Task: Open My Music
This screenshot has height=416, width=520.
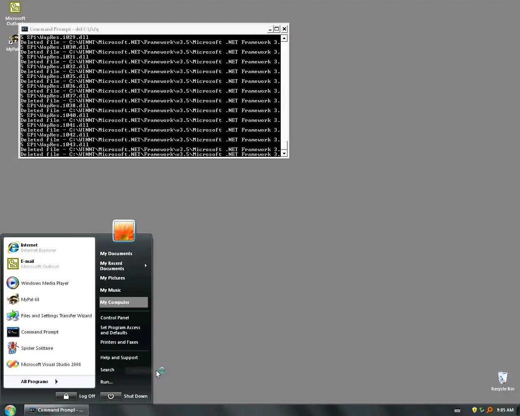Action: coord(110,290)
